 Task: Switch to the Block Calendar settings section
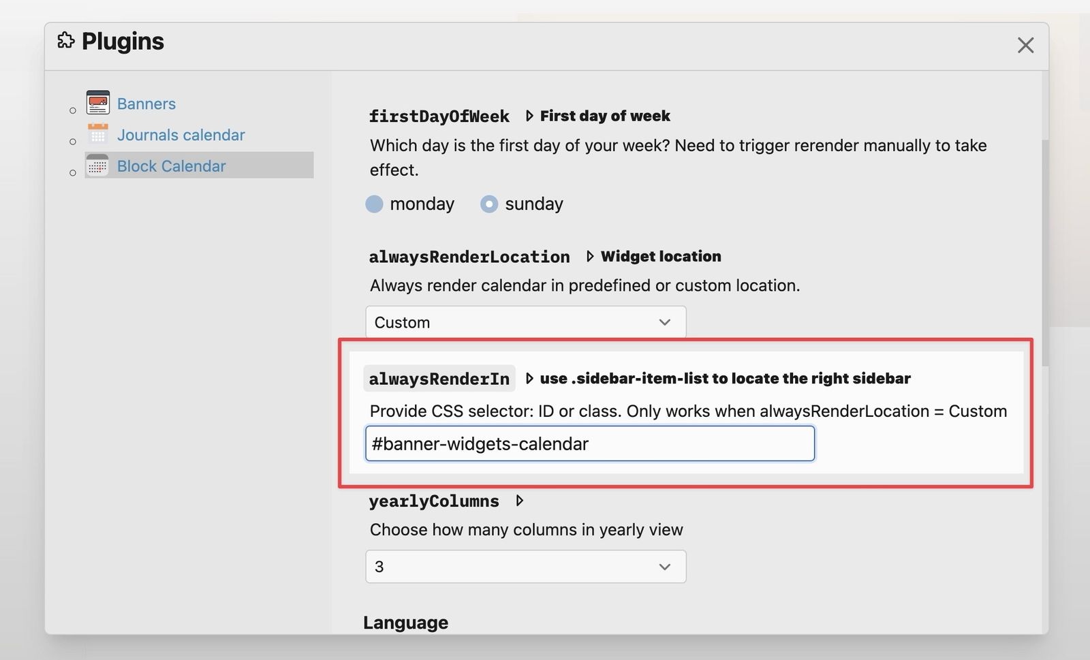pos(171,166)
